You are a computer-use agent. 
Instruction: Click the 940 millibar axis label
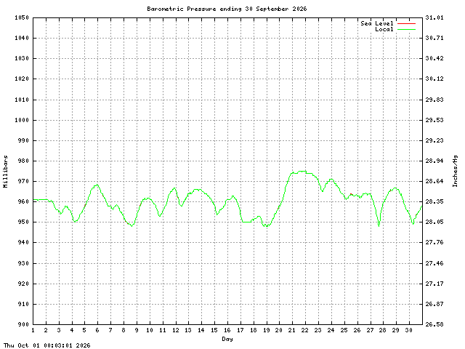23,242
